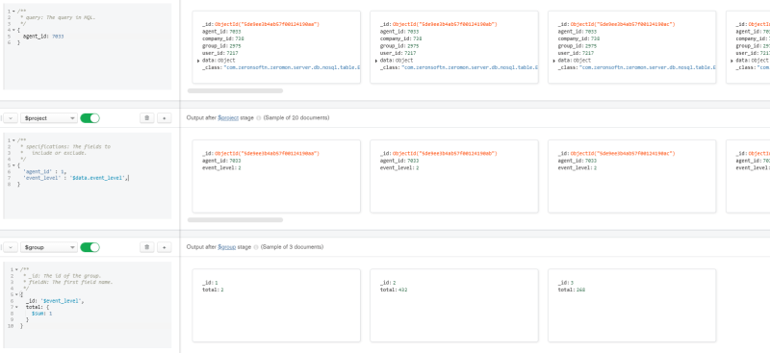Click '$sum: 1' line in $group editor
770x353 pixels.
[41, 314]
